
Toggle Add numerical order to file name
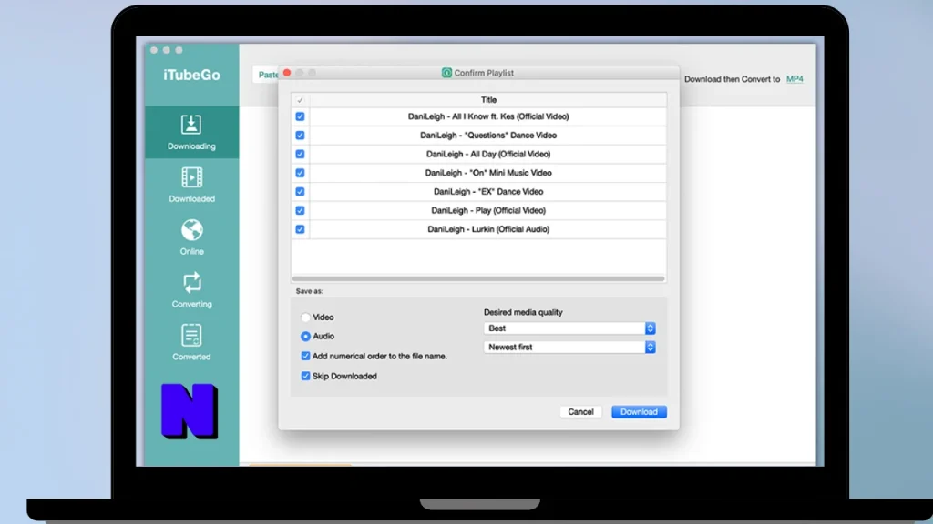click(x=305, y=356)
